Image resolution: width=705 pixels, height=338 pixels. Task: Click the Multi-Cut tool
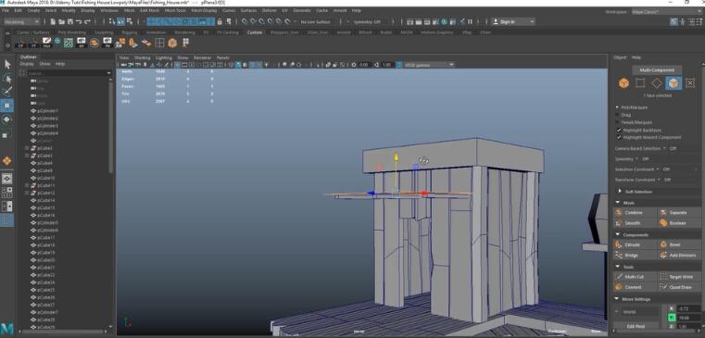point(635,277)
